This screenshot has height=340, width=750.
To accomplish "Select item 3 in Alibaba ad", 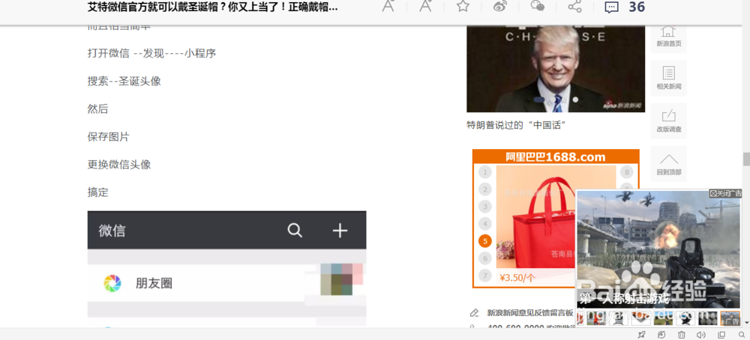I will click(x=485, y=207).
